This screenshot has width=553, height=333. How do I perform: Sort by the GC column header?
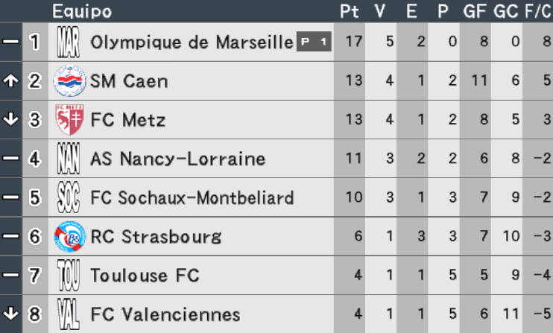(x=506, y=11)
